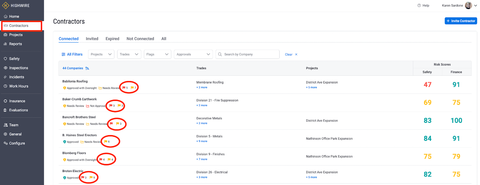Click the Work Hours clock icon
The width and height of the screenshot is (480, 185).
click(x=5, y=86)
